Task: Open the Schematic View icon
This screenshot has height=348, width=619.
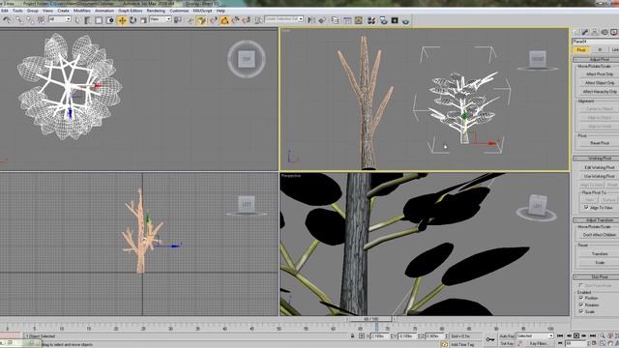Action: 359,20
